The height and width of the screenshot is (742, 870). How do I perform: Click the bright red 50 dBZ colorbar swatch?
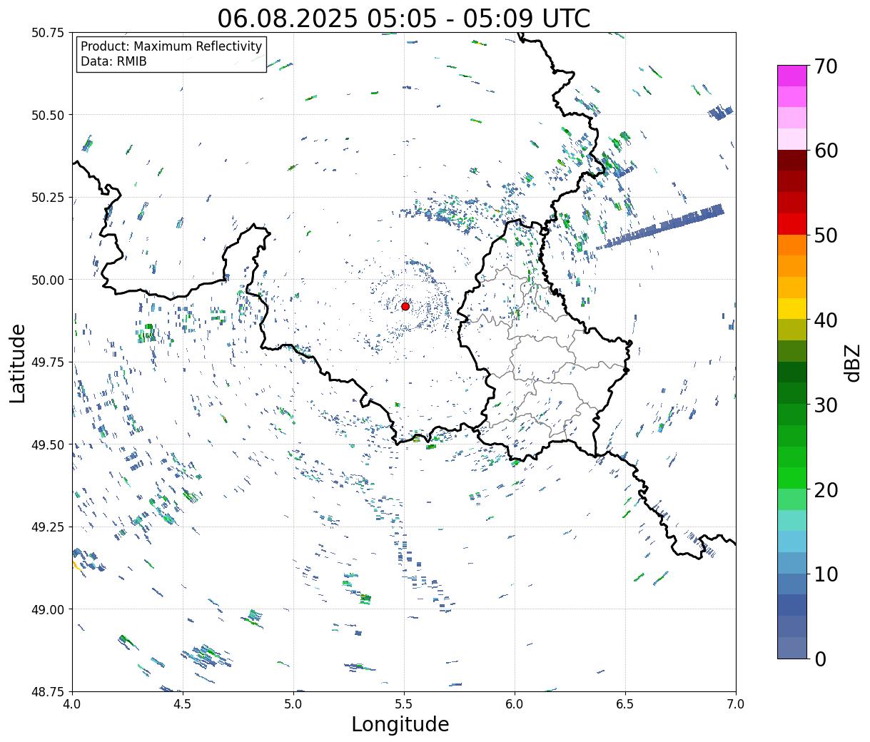tap(792, 224)
